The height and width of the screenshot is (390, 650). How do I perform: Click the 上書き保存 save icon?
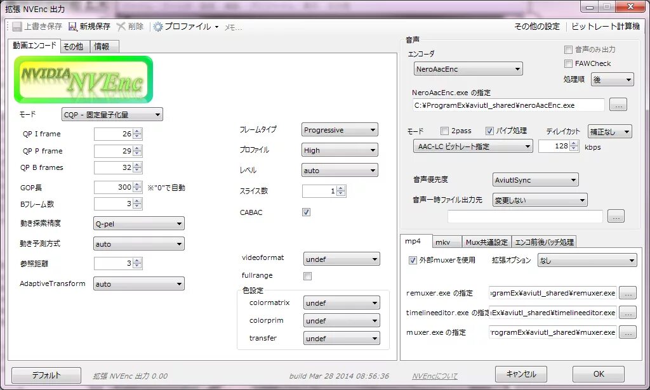point(17,27)
